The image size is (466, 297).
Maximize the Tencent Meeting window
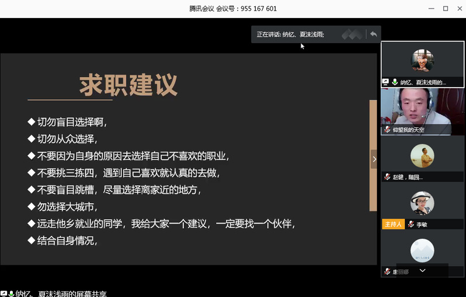pyautogui.click(x=445, y=8)
